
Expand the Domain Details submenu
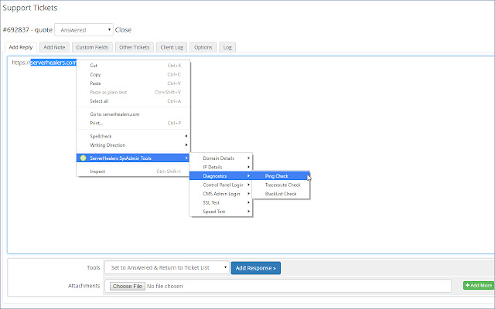coord(221,158)
